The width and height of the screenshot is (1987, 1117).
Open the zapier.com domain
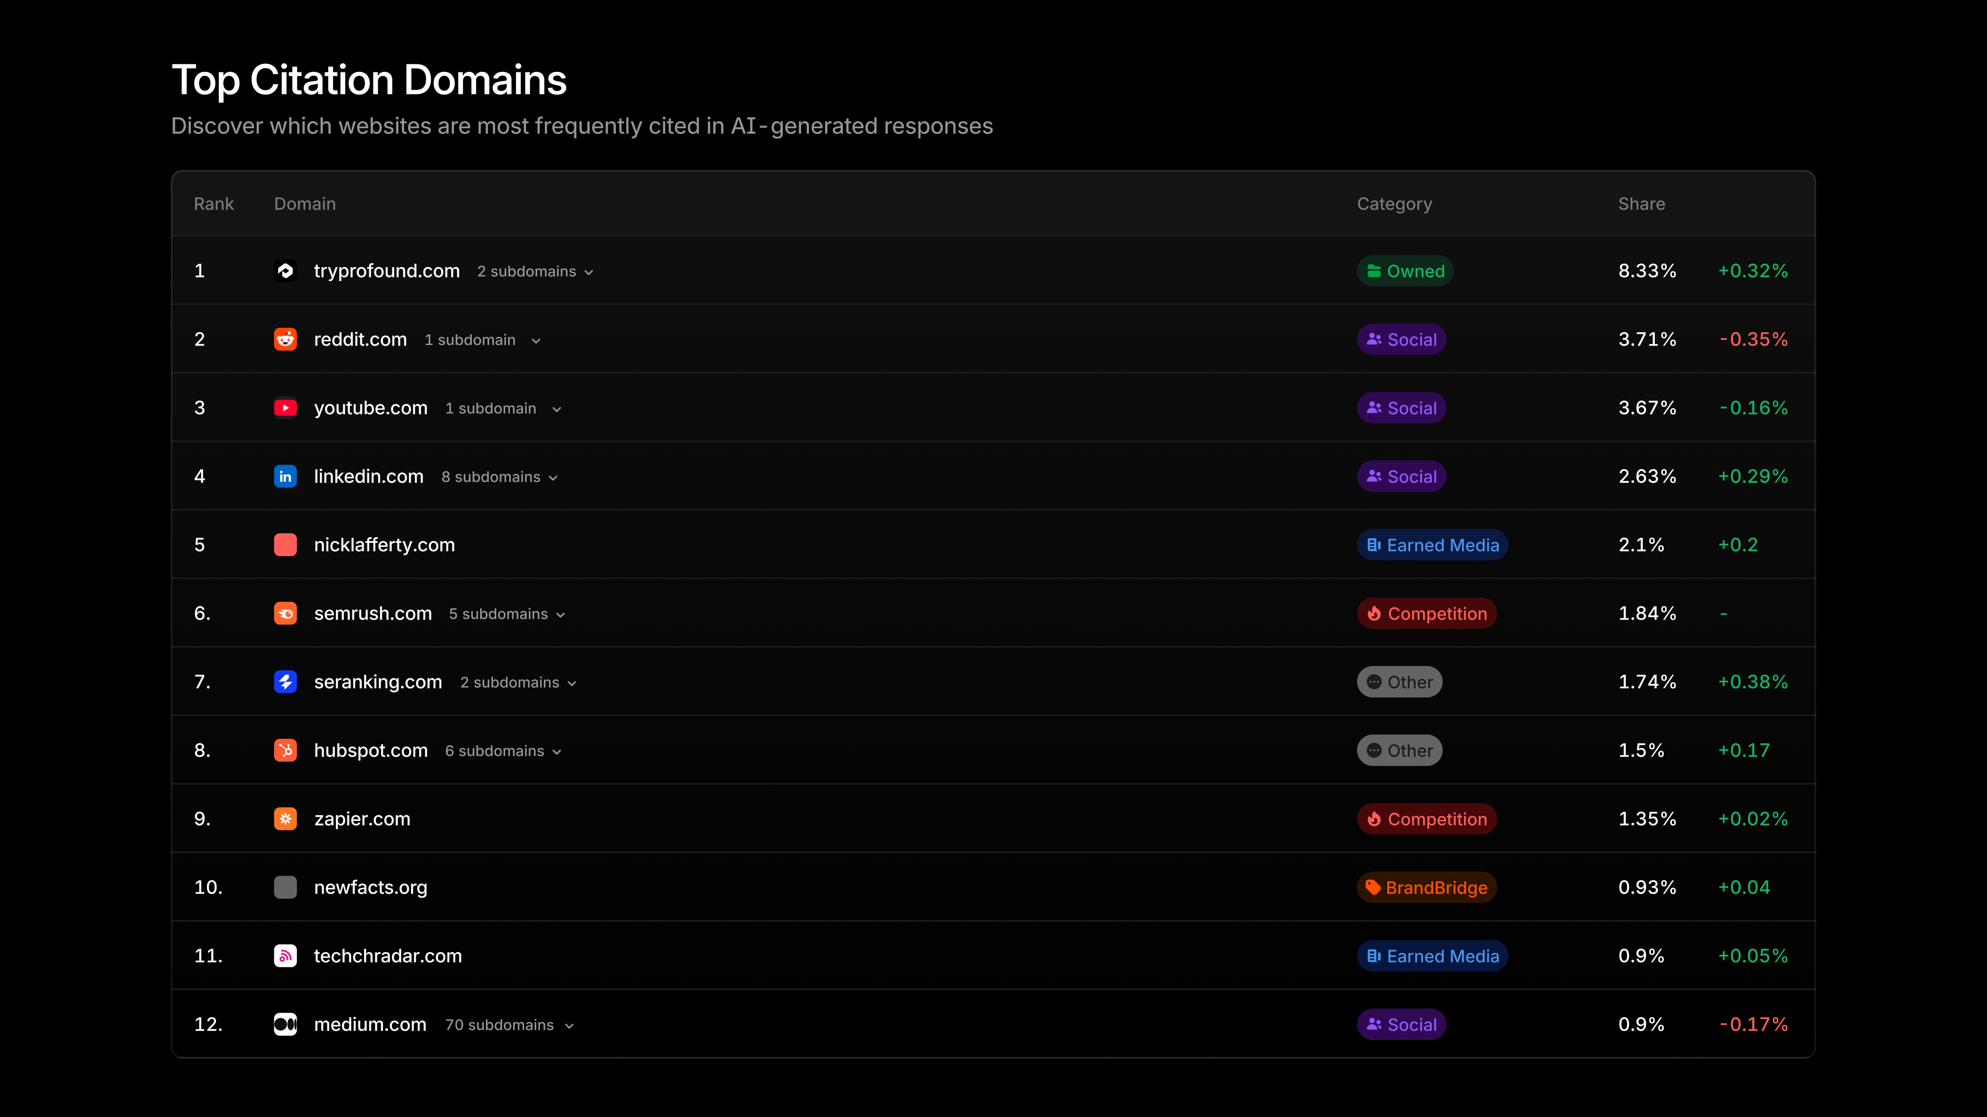point(362,818)
